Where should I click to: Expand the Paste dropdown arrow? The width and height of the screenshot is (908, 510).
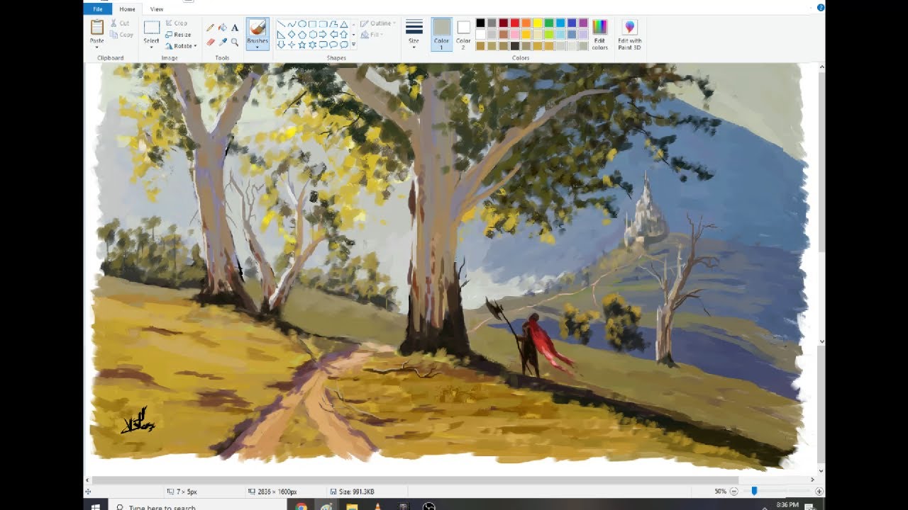pos(97,47)
